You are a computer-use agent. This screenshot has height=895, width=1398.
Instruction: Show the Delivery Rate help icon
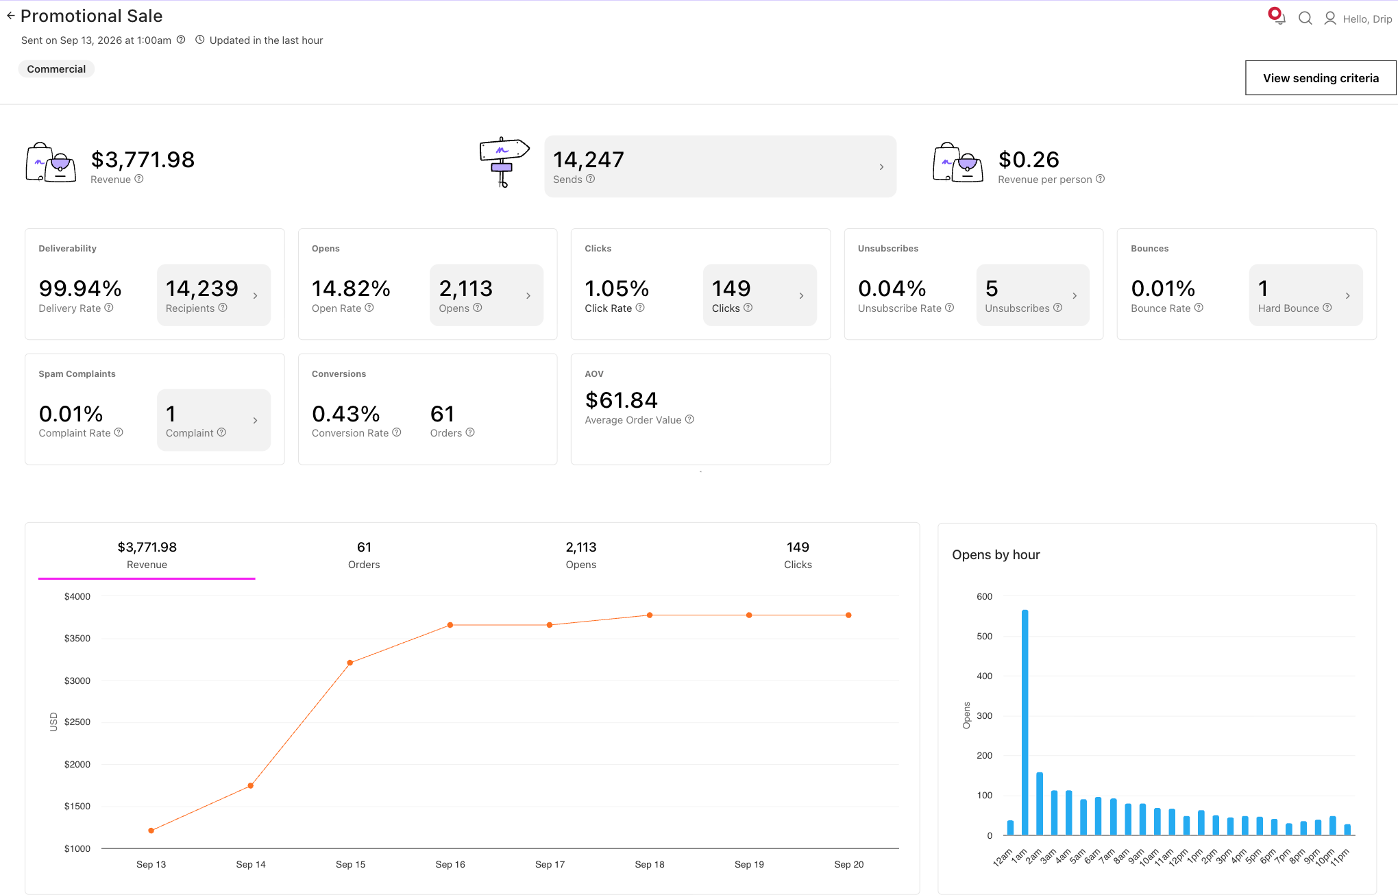pos(109,308)
